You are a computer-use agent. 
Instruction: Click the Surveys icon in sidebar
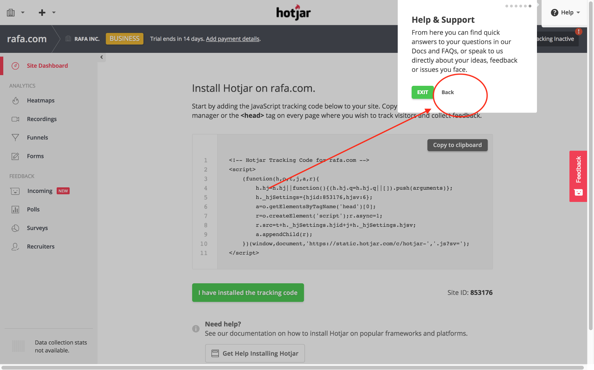tap(15, 227)
